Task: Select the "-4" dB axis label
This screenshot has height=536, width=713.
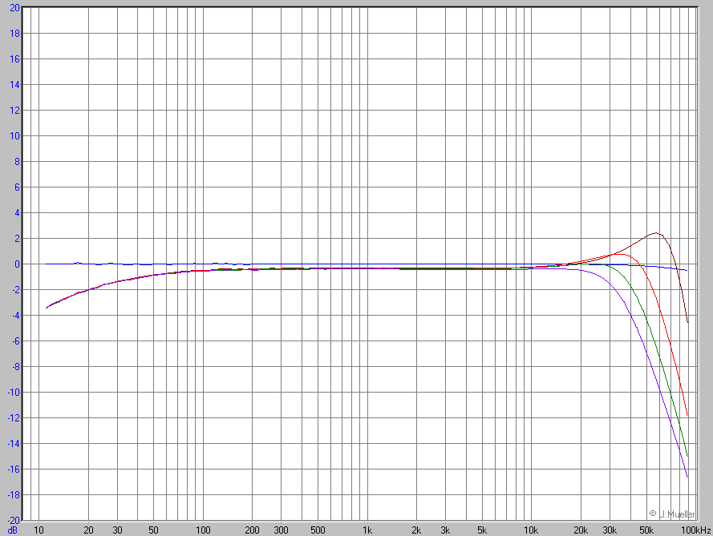Action: click(15, 316)
